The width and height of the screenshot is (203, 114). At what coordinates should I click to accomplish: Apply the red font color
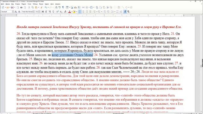point(69,12)
